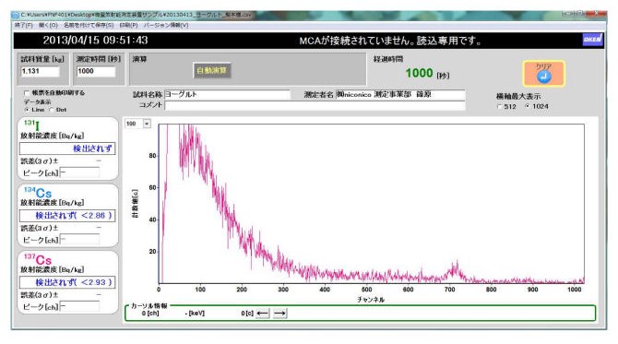Enable the auto-print report checkbox
The width and height of the screenshot is (618, 344).
pyautogui.click(x=27, y=93)
